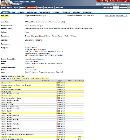The width and height of the screenshot is (130, 140).
Task: Open the bill type dropdown in header
Action: point(110,8)
